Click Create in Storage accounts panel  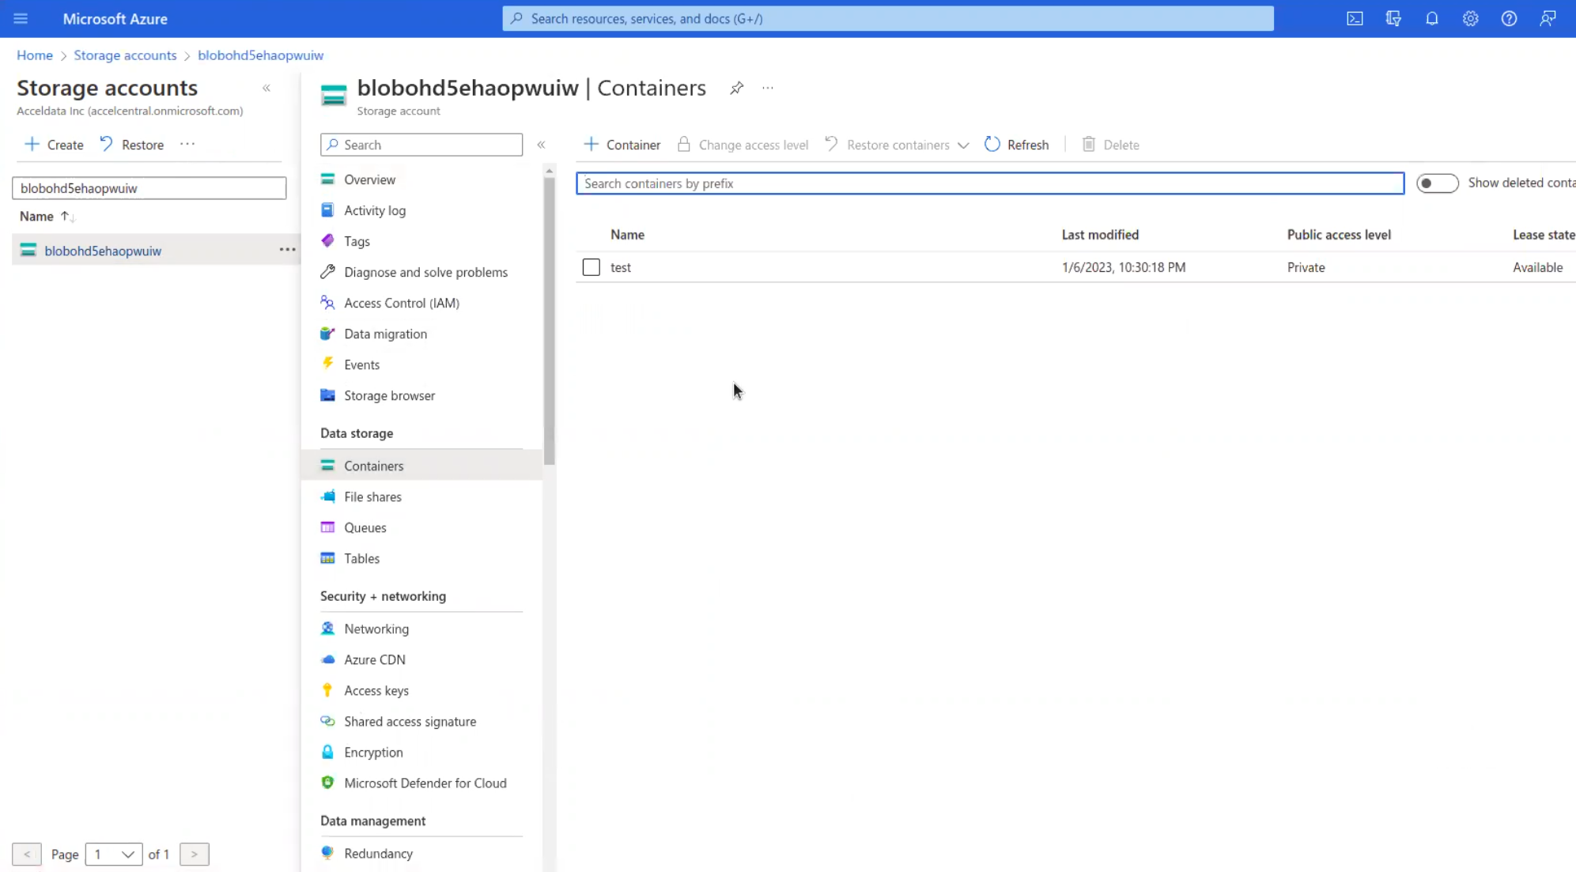pos(54,145)
